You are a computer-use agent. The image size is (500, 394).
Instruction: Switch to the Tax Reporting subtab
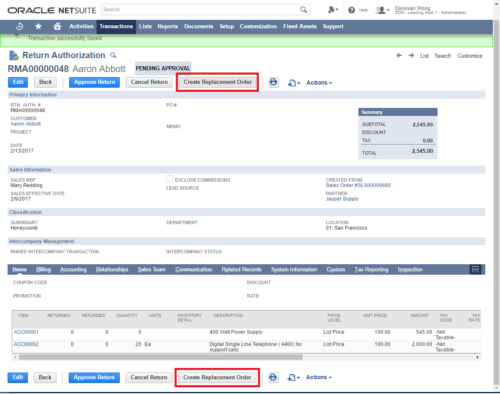pyautogui.click(x=371, y=269)
